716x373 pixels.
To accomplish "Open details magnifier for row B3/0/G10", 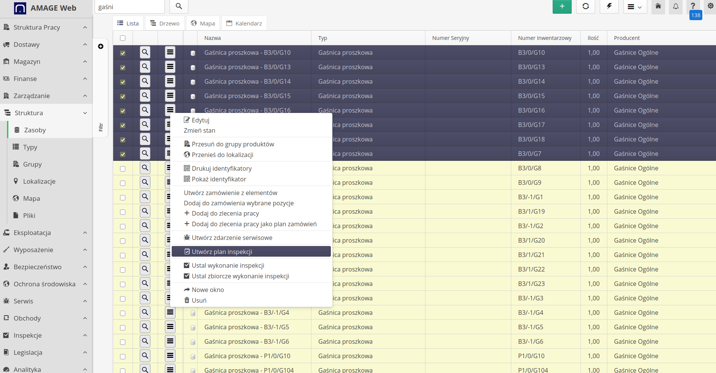I will (x=145, y=52).
